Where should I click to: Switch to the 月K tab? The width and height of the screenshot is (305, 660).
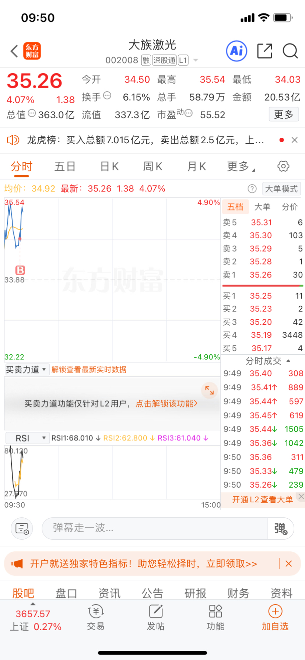click(x=196, y=166)
